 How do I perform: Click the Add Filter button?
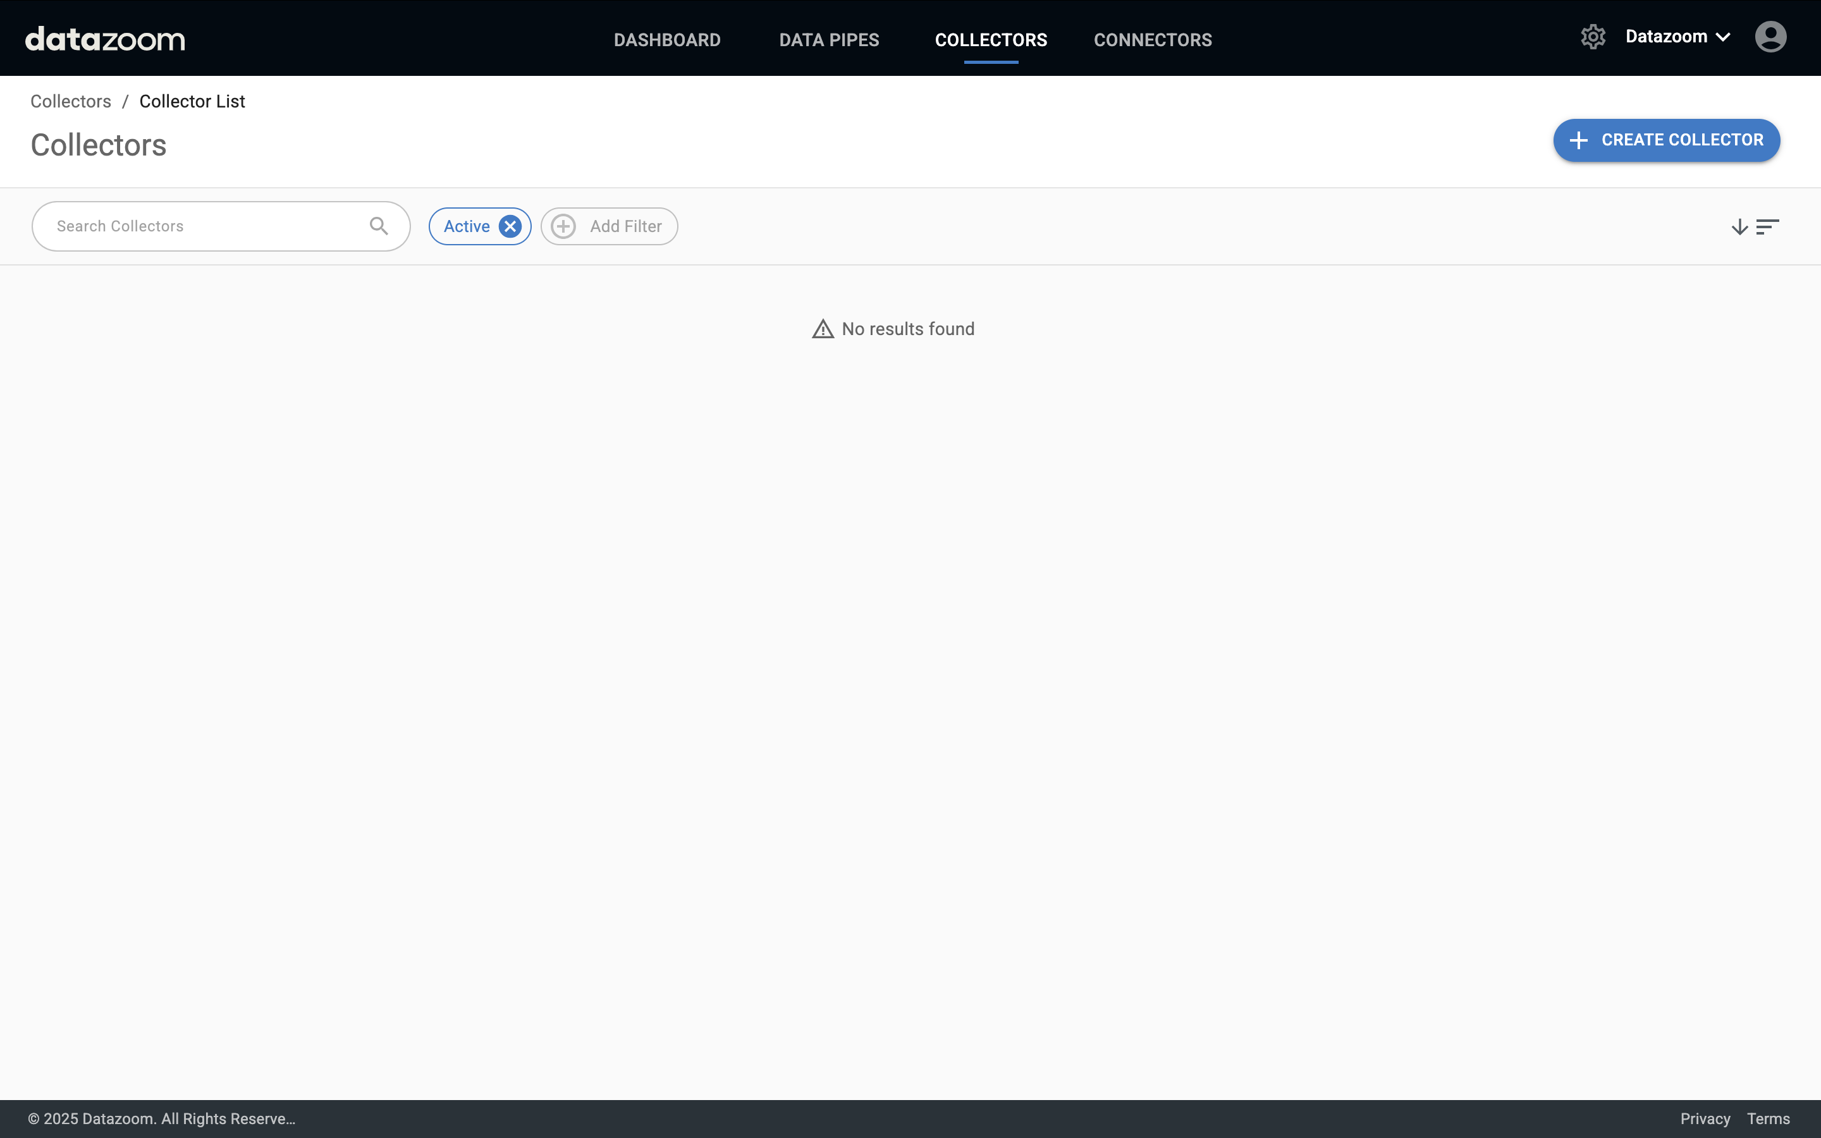pyautogui.click(x=610, y=226)
